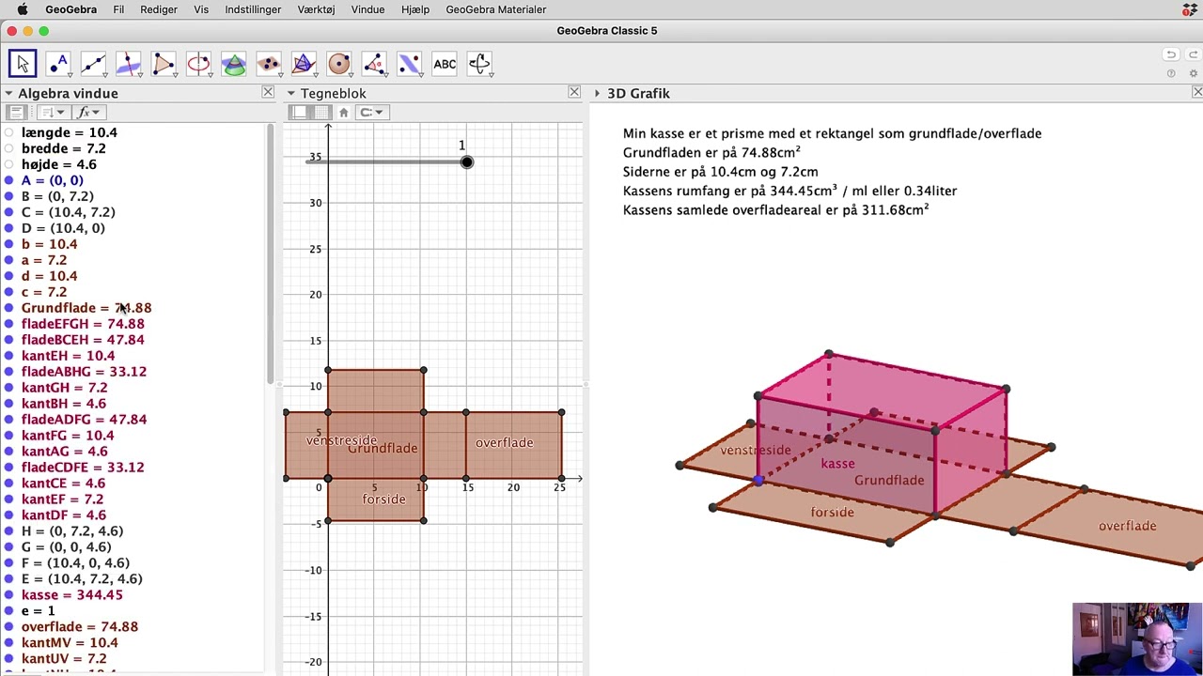Collapse the Algebra vindue panel triangle
Image resolution: width=1203 pixels, height=676 pixels.
[8, 93]
